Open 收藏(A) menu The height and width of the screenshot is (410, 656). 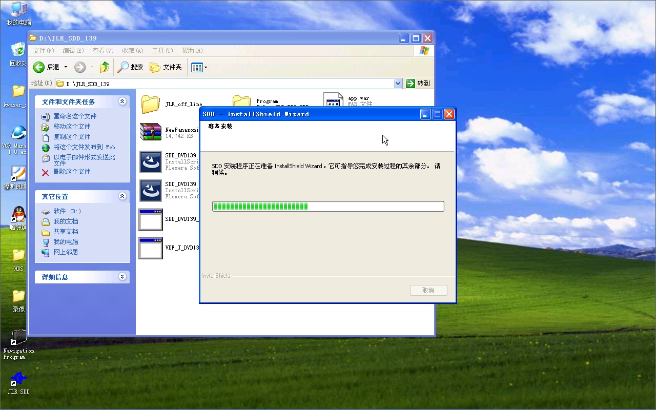132,51
